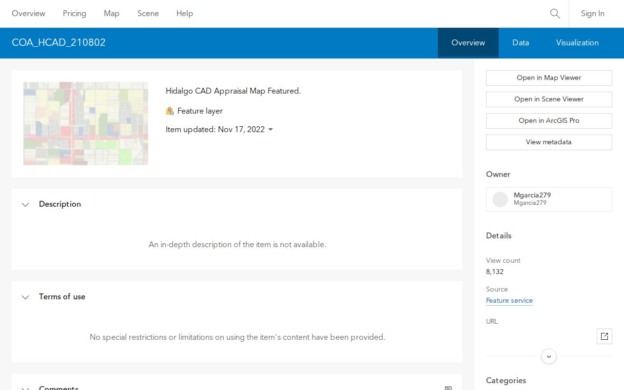Click the Hidalgo CAD Appraisal Map Featured summary

click(233, 91)
